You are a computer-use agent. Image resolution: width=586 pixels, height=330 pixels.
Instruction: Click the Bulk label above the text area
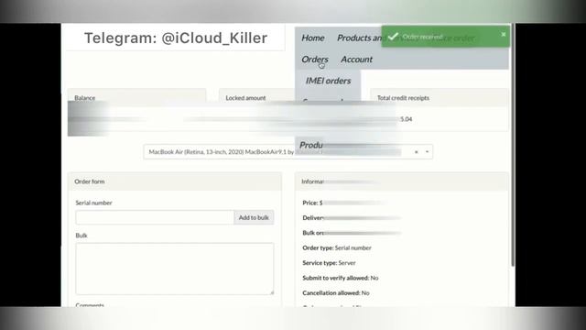[x=81, y=236]
